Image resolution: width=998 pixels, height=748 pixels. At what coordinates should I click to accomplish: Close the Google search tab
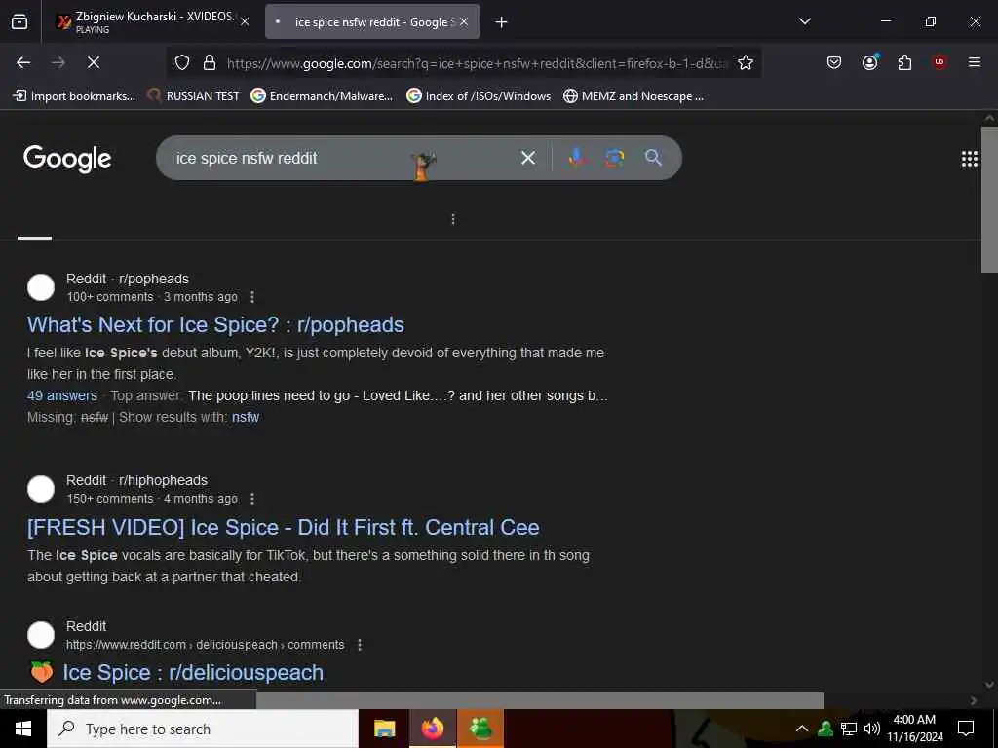(463, 21)
